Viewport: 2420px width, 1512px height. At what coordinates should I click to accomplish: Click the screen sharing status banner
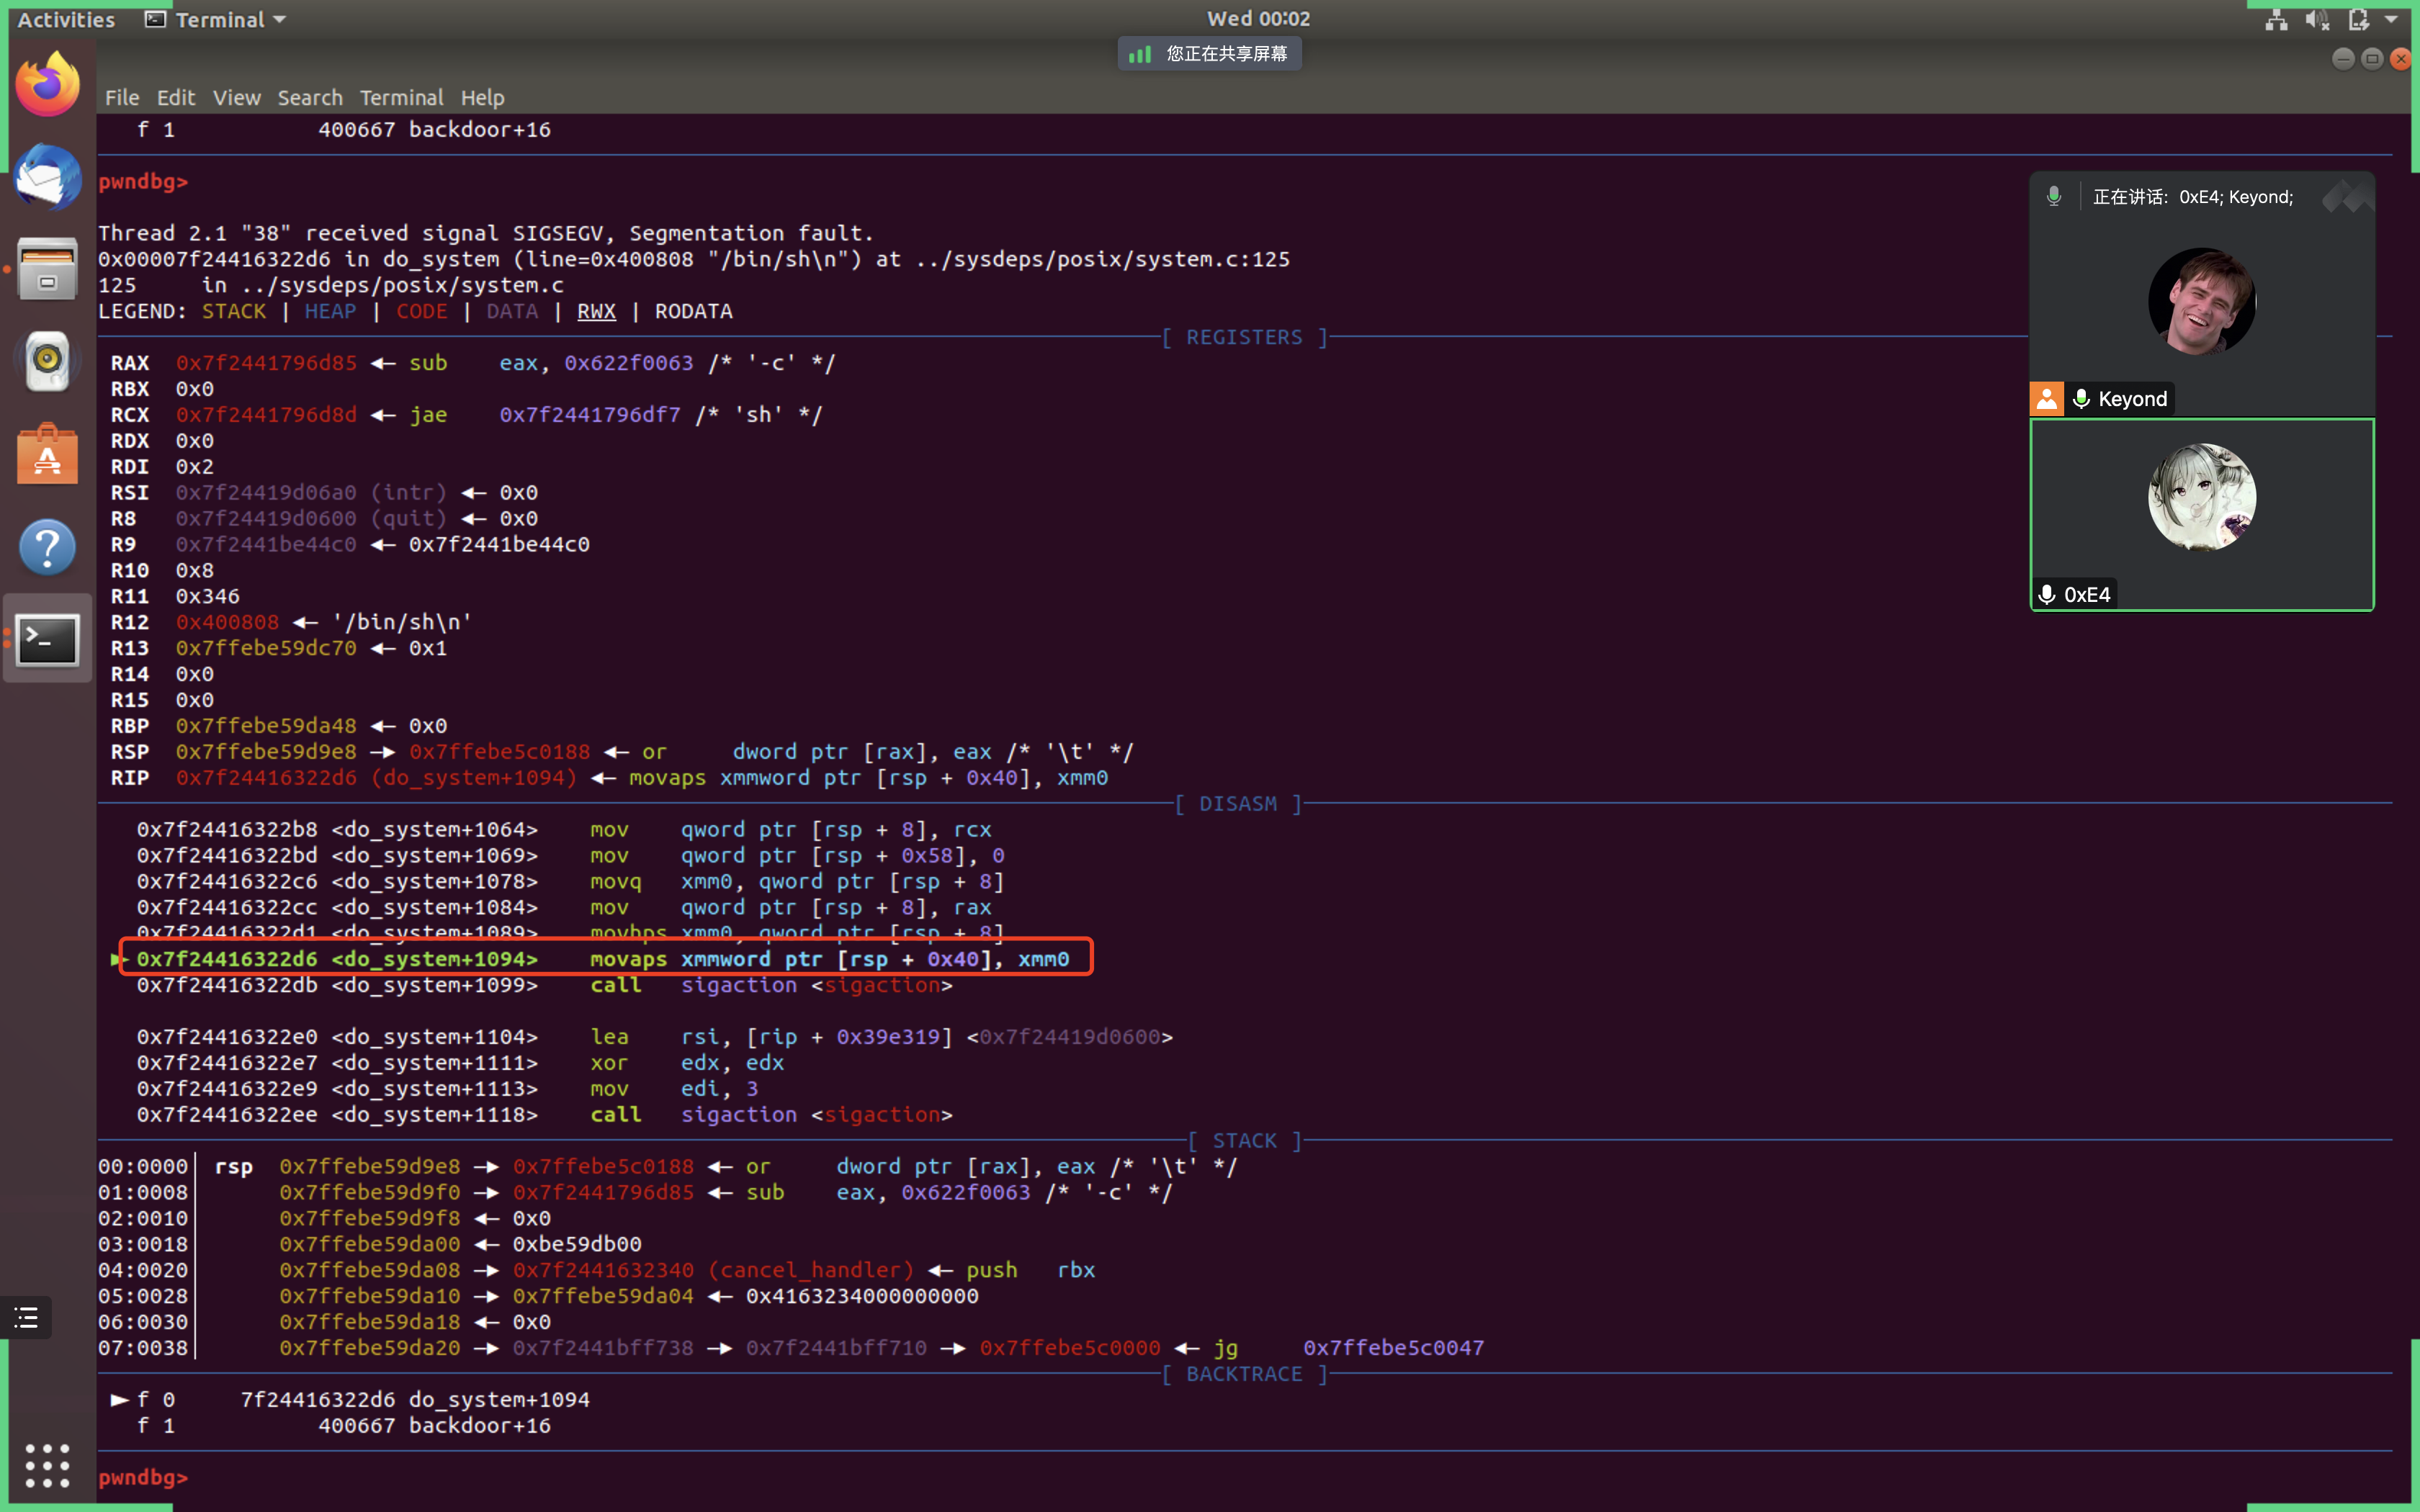[1209, 54]
